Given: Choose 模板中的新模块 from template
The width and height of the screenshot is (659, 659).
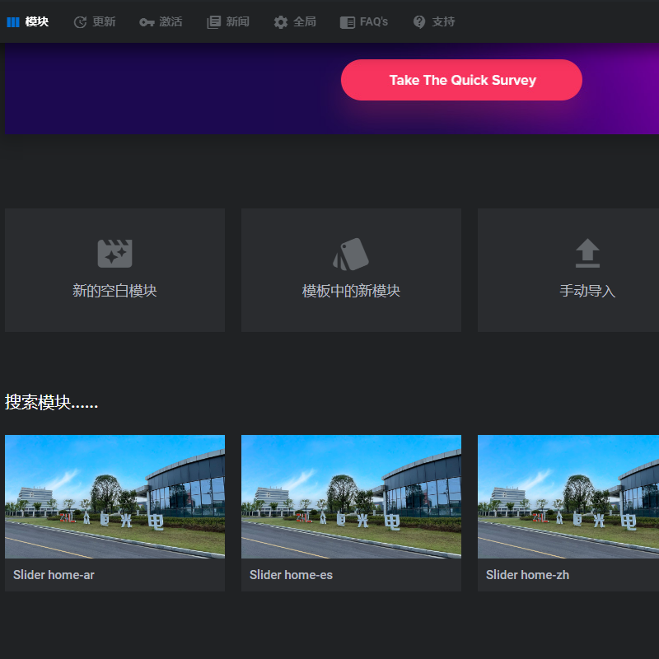Looking at the screenshot, I should pyautogui.click(x=351, y=270).
